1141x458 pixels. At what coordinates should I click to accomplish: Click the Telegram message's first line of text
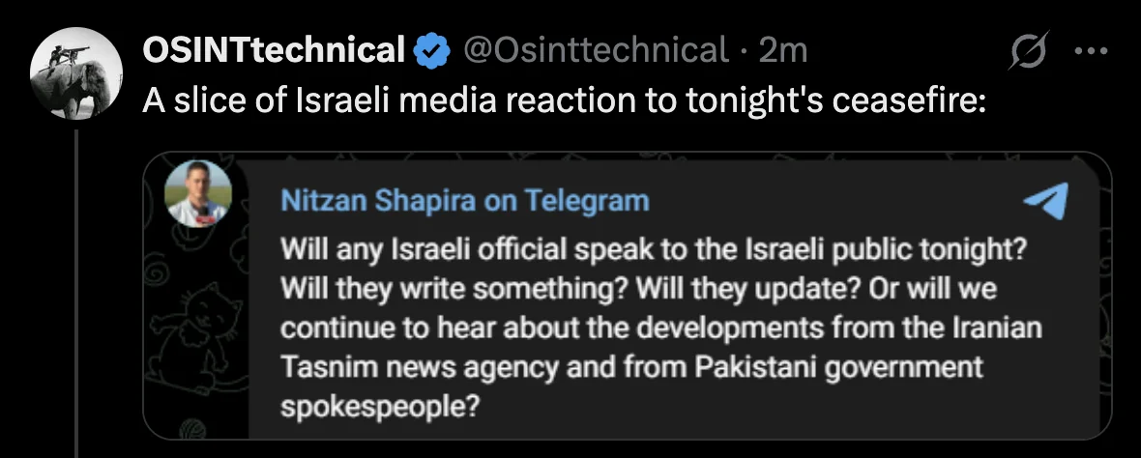(x=651, y=248)
